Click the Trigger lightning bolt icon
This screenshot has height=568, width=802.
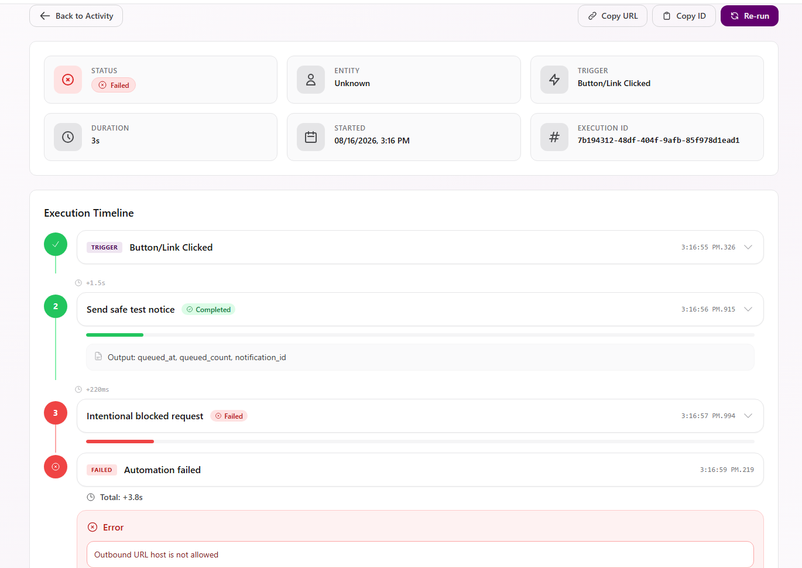coord(554,80)
